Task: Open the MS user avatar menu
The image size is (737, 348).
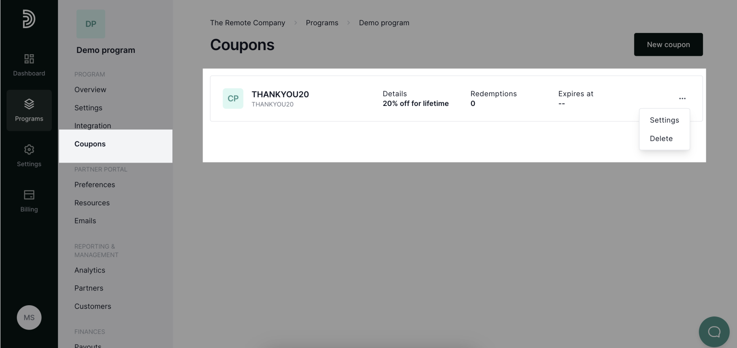Action: click(29, 317)
